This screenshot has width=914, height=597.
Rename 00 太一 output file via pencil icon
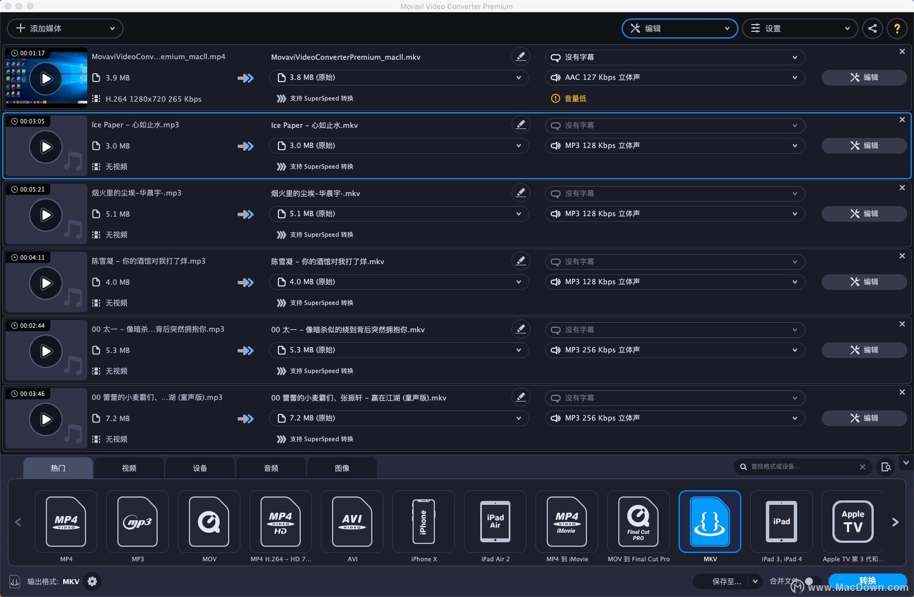(520, 329)
